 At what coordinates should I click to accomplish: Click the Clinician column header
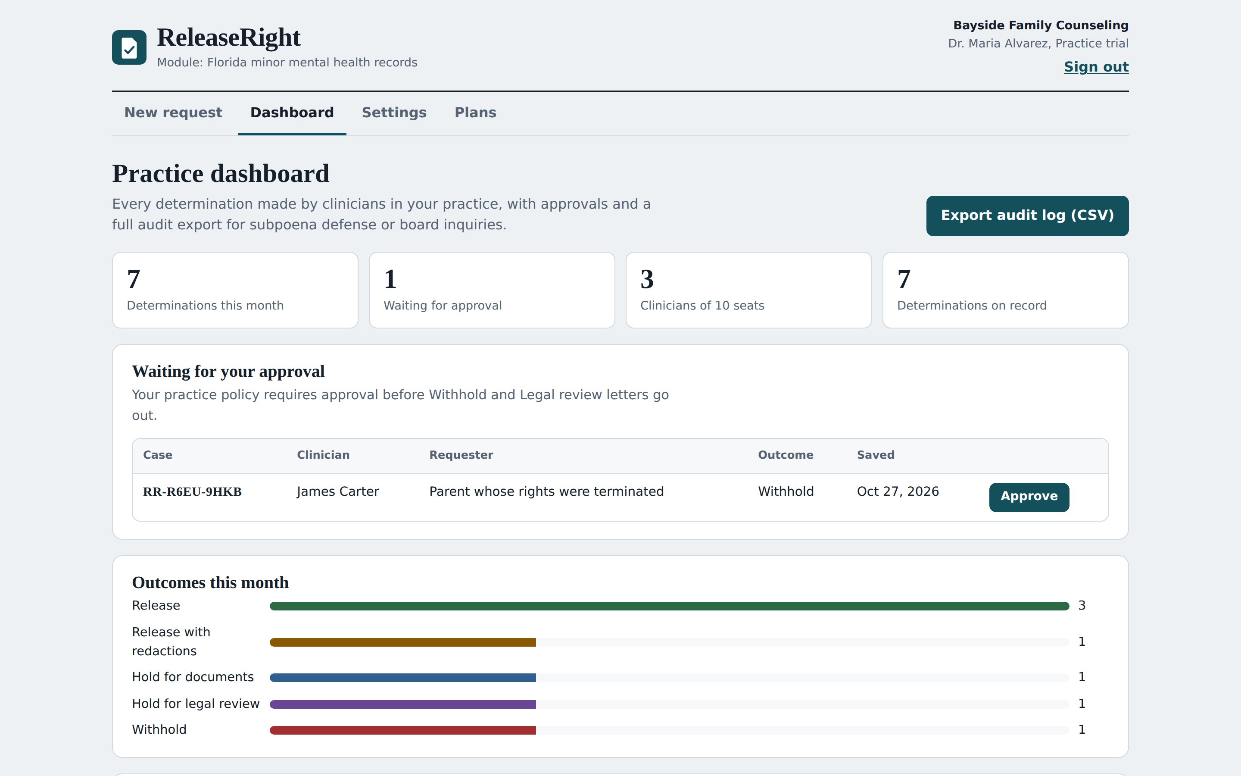point(323,455)
